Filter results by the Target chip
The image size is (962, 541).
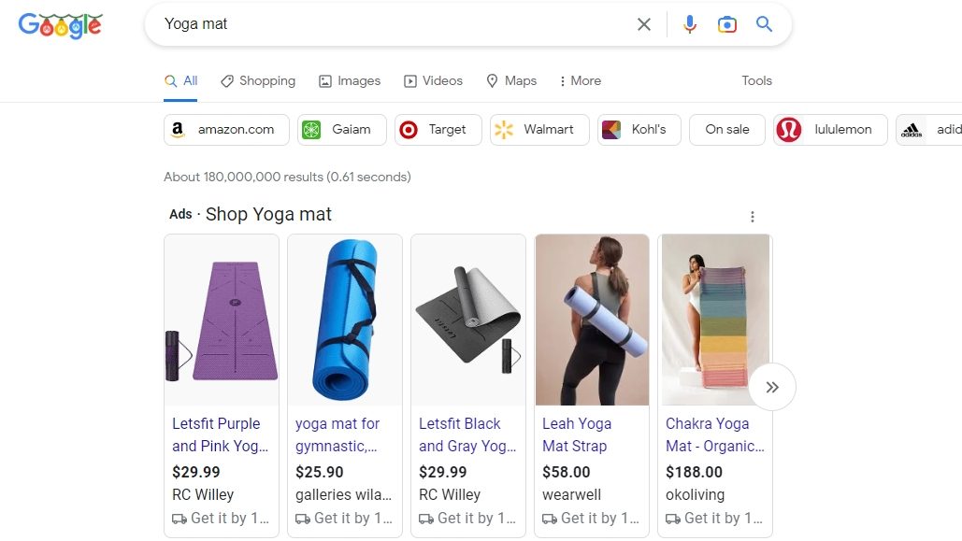click(438, 130)
